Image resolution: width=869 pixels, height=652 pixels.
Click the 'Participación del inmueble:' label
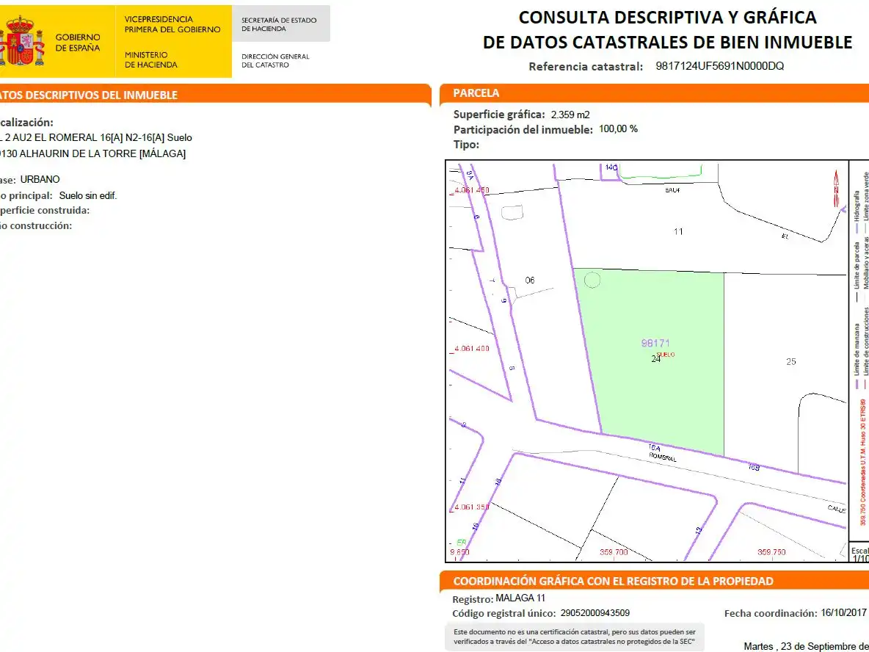click(x=523, y=130)
